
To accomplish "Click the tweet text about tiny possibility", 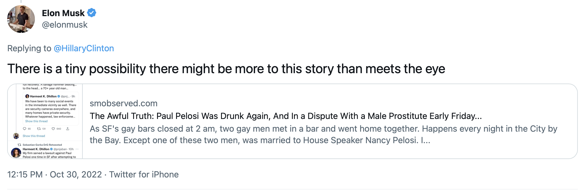I will (x=226, y=69).
